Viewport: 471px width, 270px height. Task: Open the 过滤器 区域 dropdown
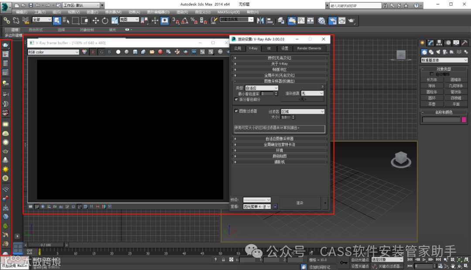pyautogui.click(x=303, y=111)
